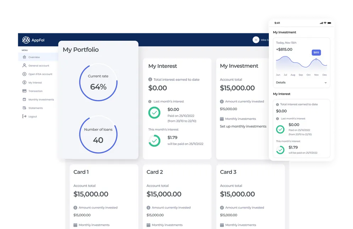Click the Jun label on chart axis

pos(278,75)
